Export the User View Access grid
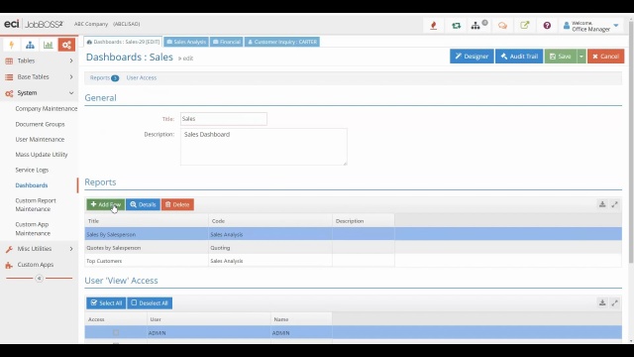The width and height of the screenshot is (634, 357). 602,302
